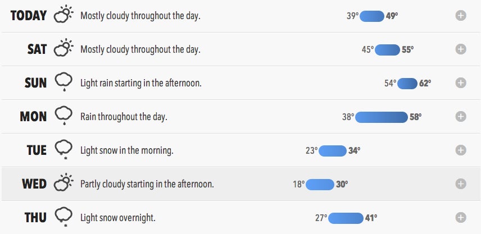Click the SUN temperature bar 54° to 62°

click(407, 84)
